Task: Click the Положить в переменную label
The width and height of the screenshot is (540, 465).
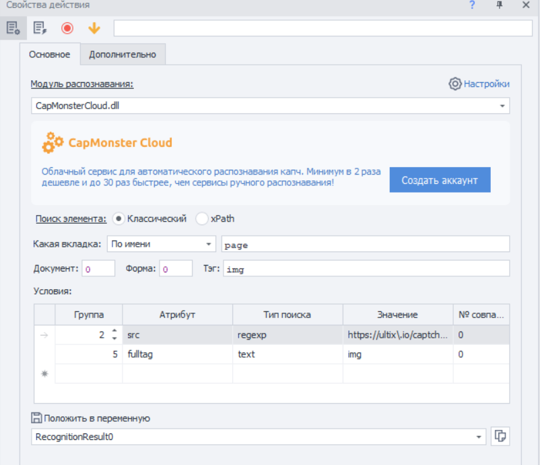Action: [97, 418]
